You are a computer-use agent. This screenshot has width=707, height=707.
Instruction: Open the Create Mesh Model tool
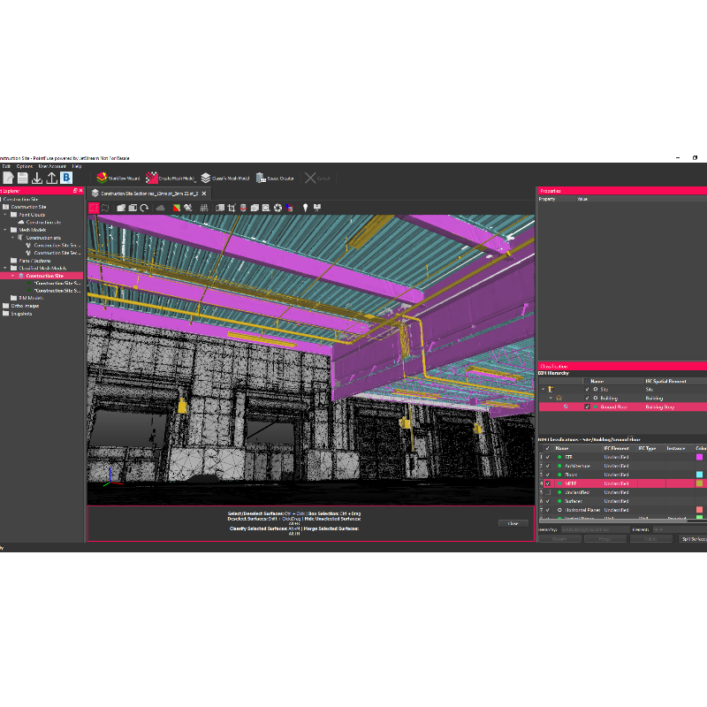pos(171,177)
